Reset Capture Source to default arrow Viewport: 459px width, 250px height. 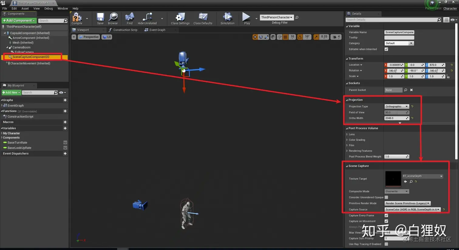pyautogui.click(x=444, y=209)
